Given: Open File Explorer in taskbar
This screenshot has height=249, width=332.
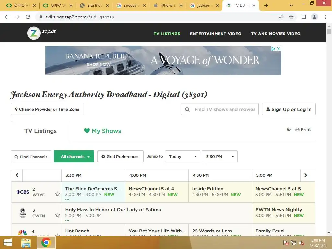Looking at the screenshot, I should 26,243.
